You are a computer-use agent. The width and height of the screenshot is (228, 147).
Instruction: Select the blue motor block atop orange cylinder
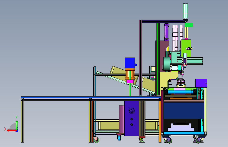pos(130,63)
